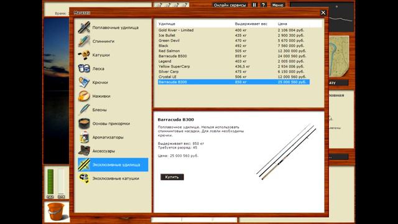This screenshot has height=224, width=398.
Task: Click the Онлайн сервисы button
Action: (x=229, y=5)
